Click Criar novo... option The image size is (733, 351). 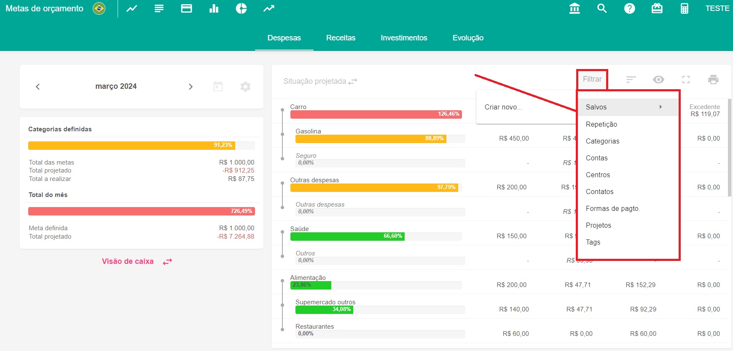click(503, 107)
